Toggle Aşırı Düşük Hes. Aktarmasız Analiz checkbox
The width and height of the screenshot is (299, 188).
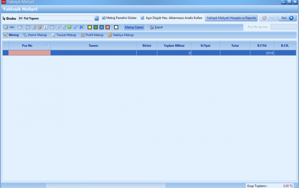(143, 18)
